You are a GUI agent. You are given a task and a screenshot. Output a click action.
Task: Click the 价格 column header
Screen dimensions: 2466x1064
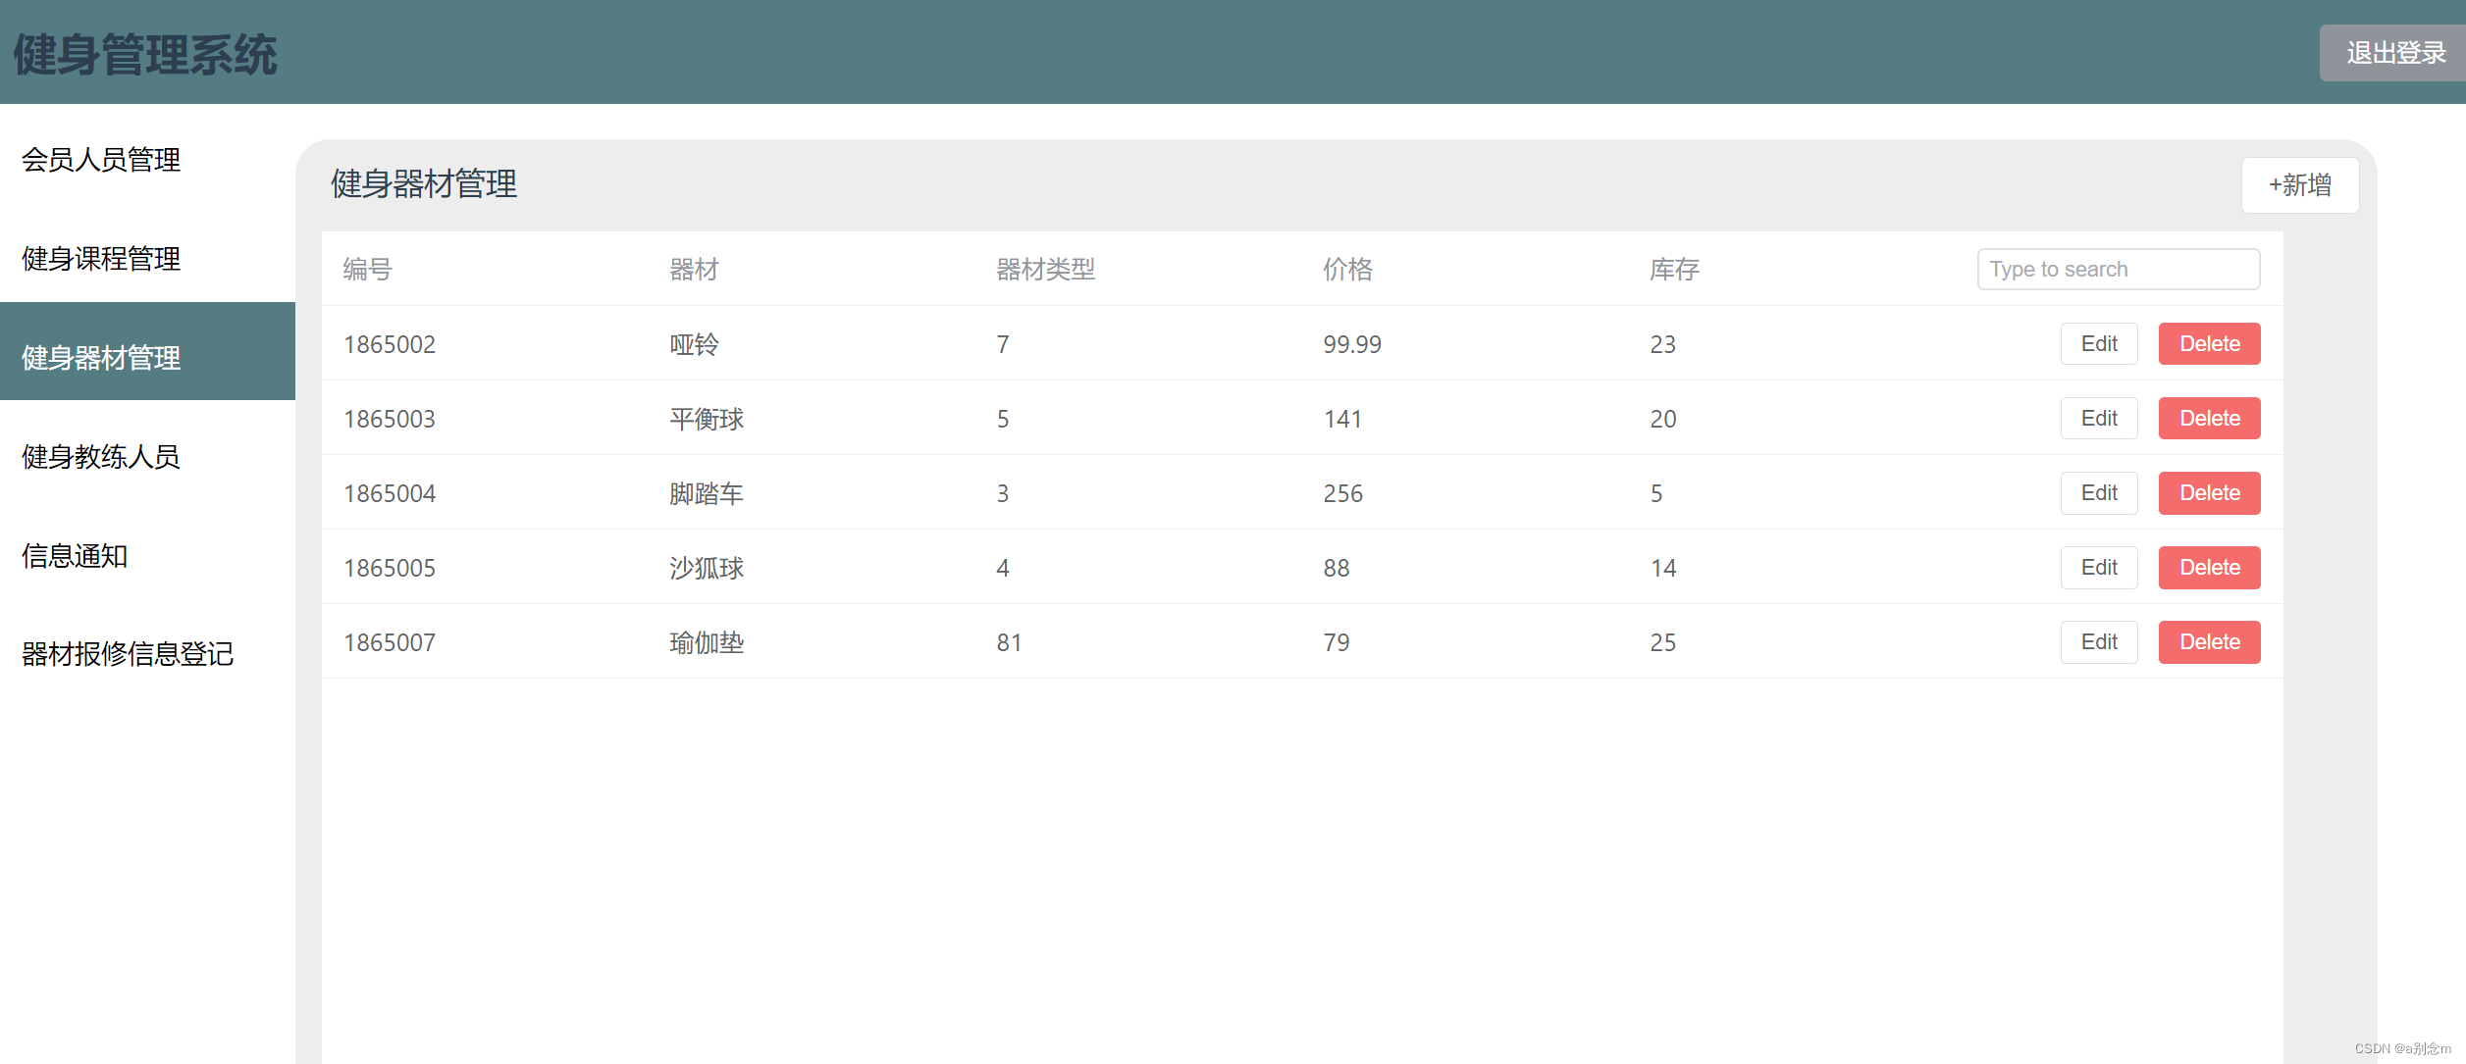(x=1347, y=269)
